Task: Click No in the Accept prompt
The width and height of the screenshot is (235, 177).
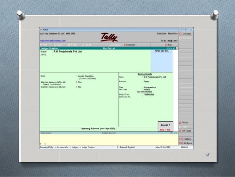Action: pos(168,130)
